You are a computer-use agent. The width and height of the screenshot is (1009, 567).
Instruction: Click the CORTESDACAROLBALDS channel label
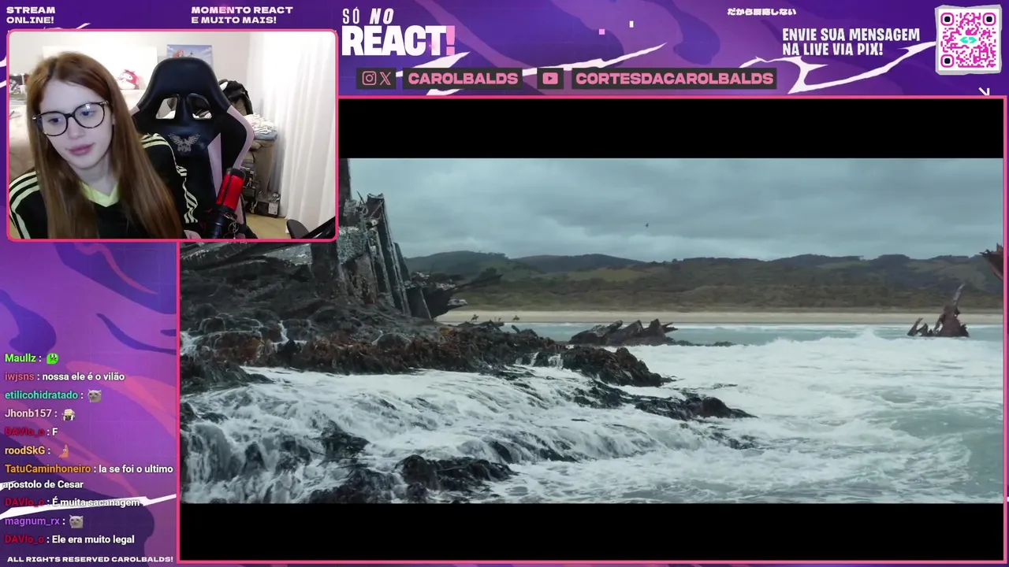(674, 79)
